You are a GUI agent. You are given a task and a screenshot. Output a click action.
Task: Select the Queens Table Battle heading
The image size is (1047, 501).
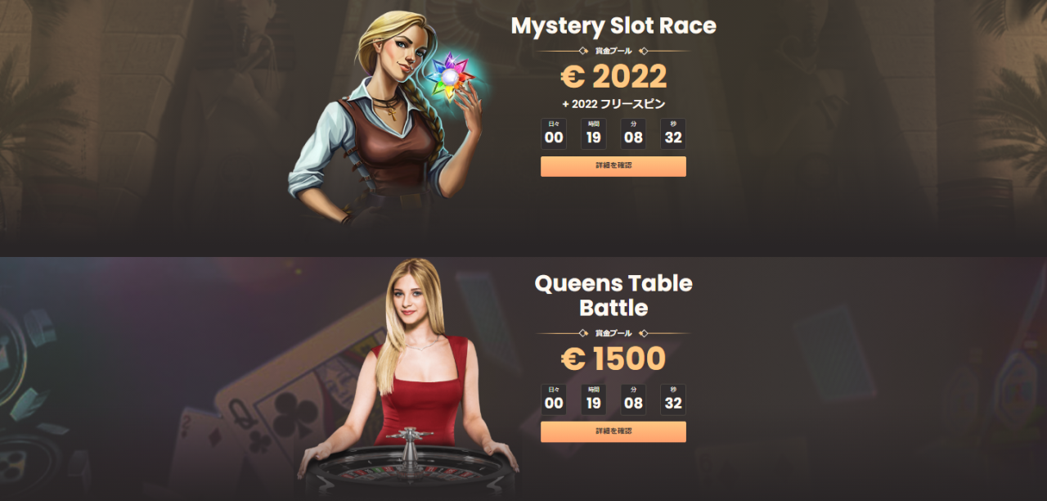click(x=613, y=296)
